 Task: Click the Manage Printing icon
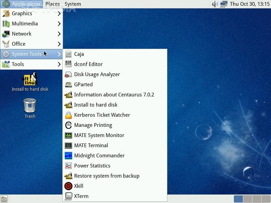[68, 125]
